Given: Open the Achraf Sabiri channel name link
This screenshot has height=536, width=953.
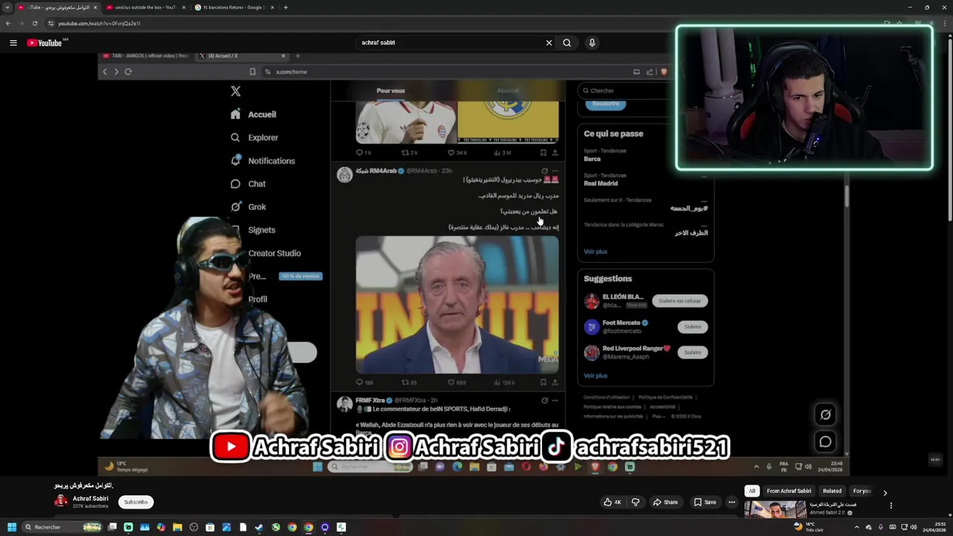Looking at the screenshot, I should [90, 499].
